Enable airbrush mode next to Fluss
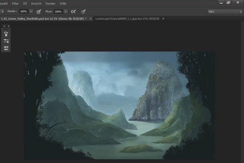The width and height of the screenshot is (244, 163). click(x=73, y=11)
